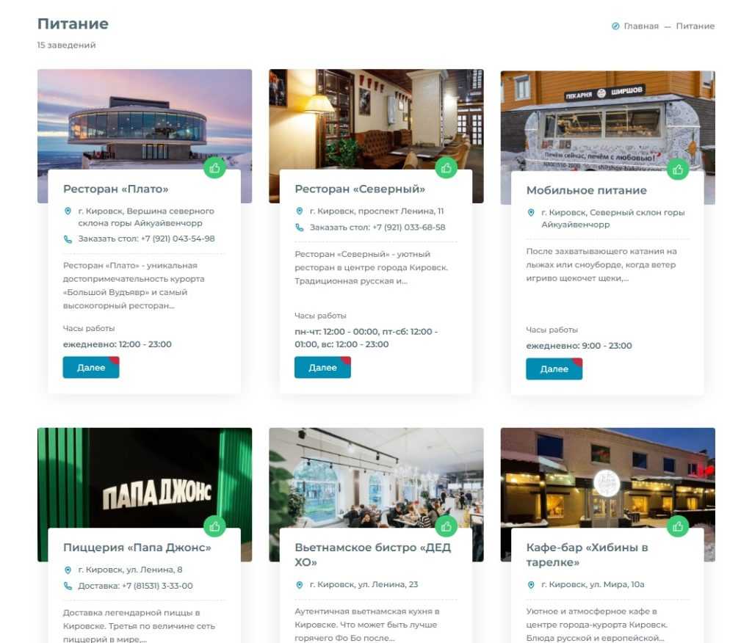Viewport: 752px width, 643px height.
Task: Go to Главная breadcrumb link
Action: [x=641, y=26]
